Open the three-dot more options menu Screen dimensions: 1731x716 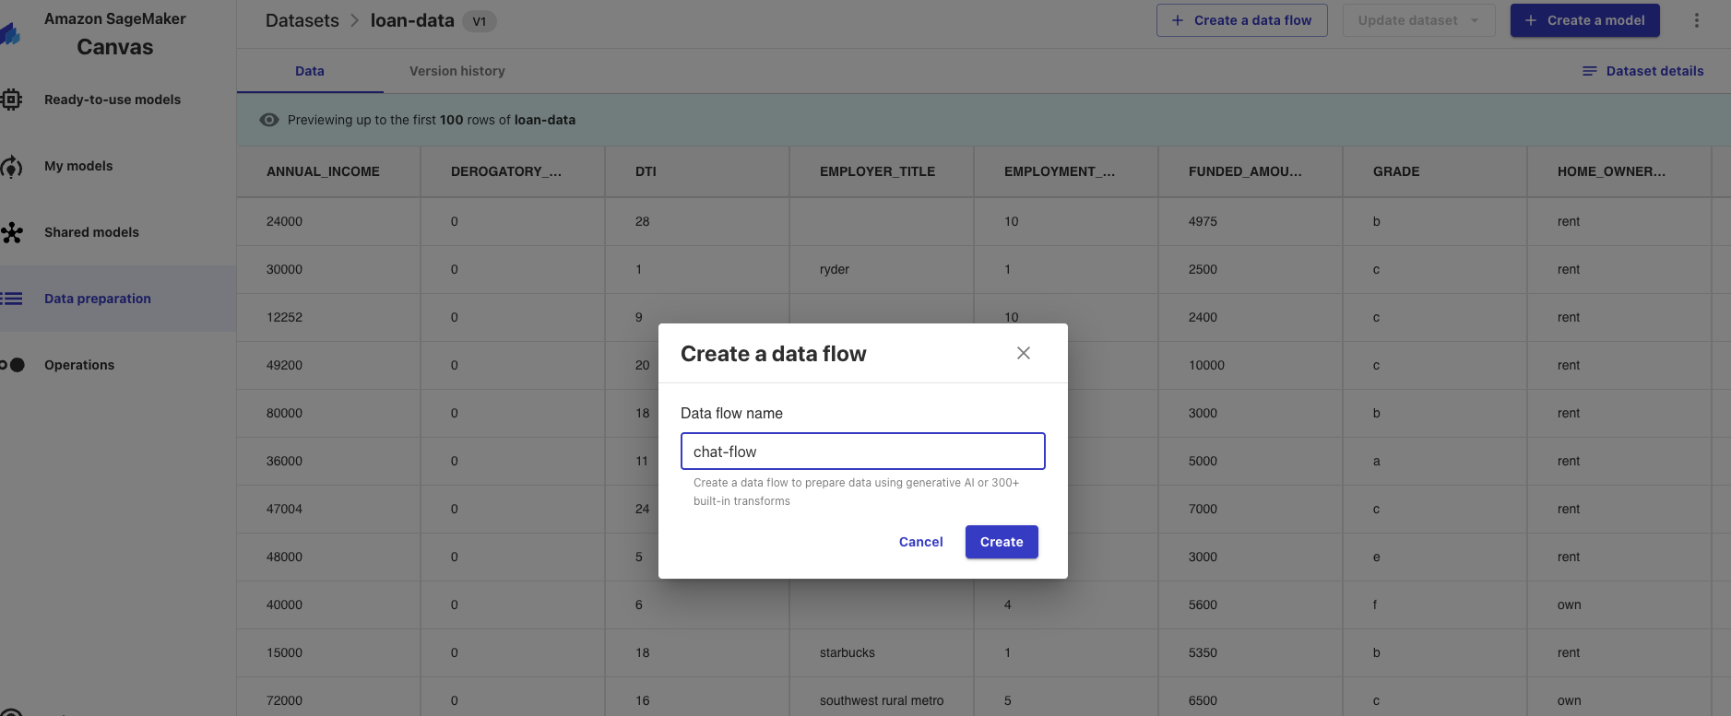(x=1696, y=20)
